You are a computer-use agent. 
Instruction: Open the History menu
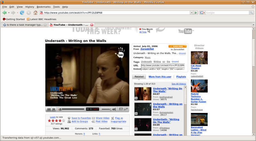point(30,7)
